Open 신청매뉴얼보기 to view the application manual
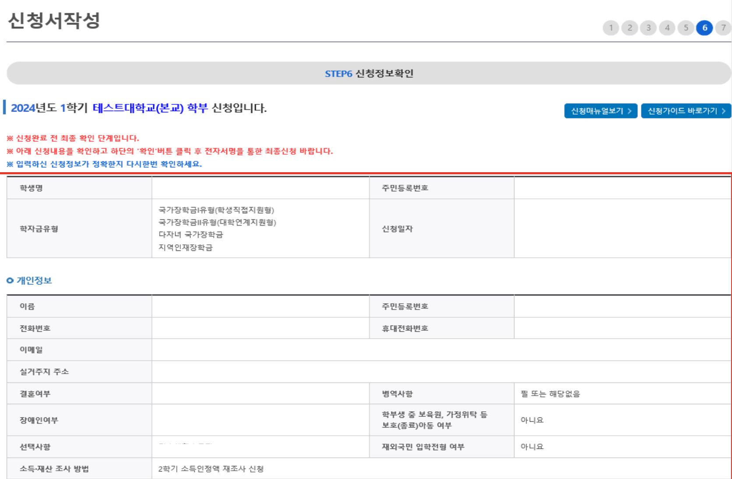Image resolution: width=732 pixels, height=479 pixels. [600, 111]
